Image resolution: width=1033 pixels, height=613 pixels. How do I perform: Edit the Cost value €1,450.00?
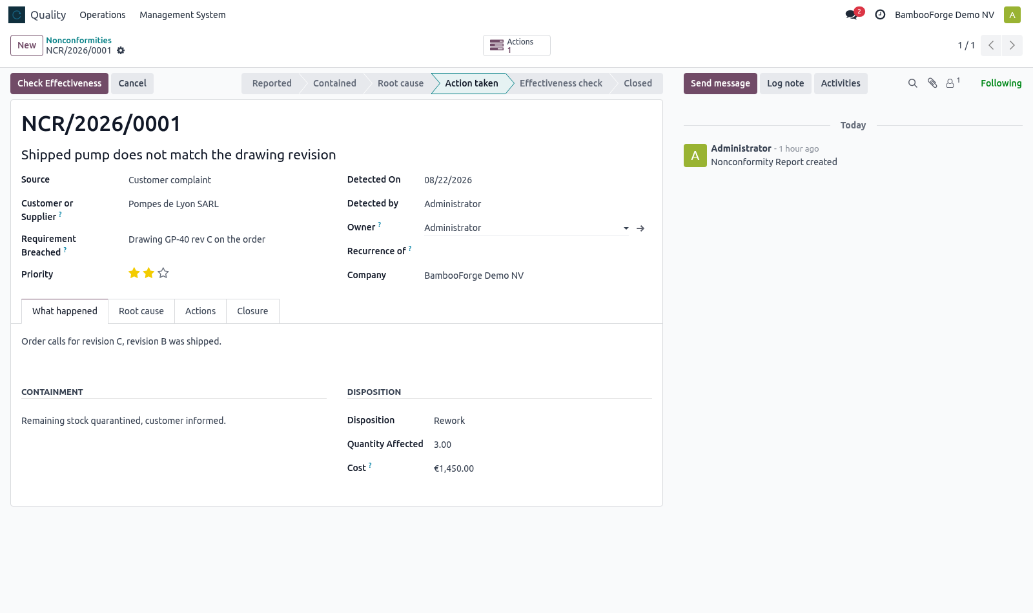click(x=454, y=468)
